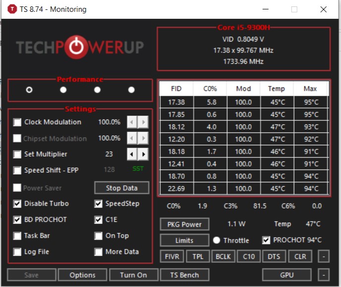Click the Speed Shift EPP value 128

point(109,169)
